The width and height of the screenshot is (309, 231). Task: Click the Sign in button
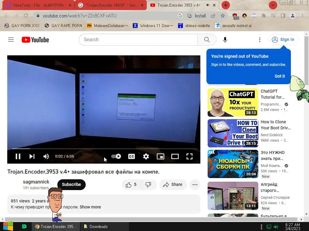[283, 39]
